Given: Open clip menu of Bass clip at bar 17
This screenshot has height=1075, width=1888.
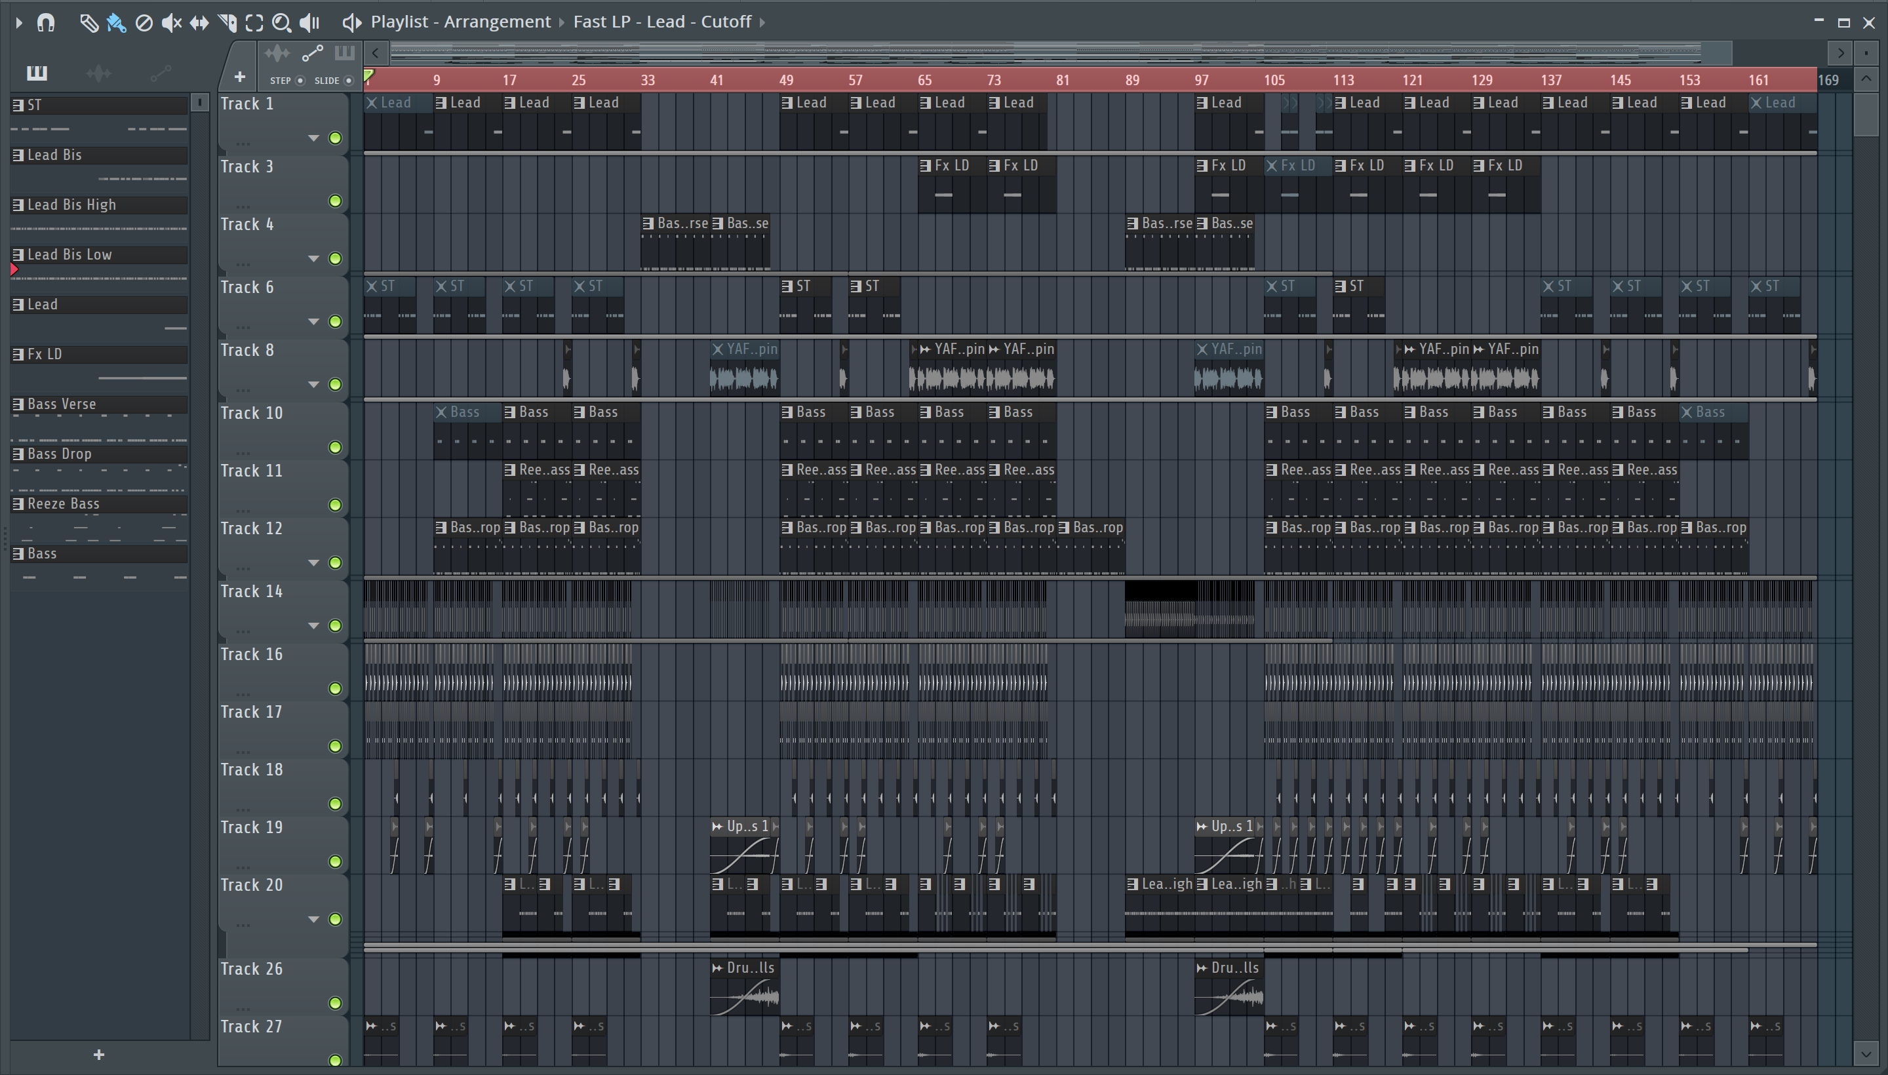Looking at the screenshot, I should pyautogui.click(x=509, y=413).
